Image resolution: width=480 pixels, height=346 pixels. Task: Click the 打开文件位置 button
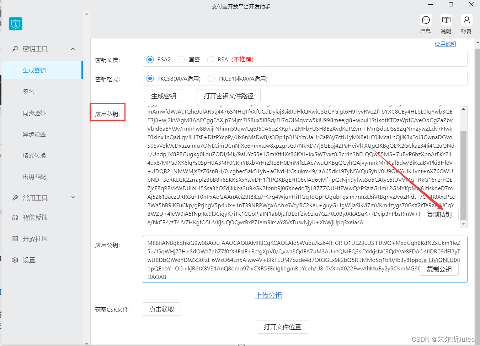click(x=282, y=327)
